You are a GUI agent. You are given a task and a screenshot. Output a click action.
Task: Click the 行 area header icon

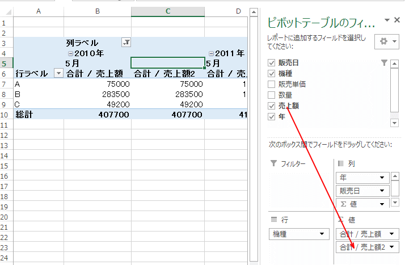pyautogui.click(x=274, y=220)
